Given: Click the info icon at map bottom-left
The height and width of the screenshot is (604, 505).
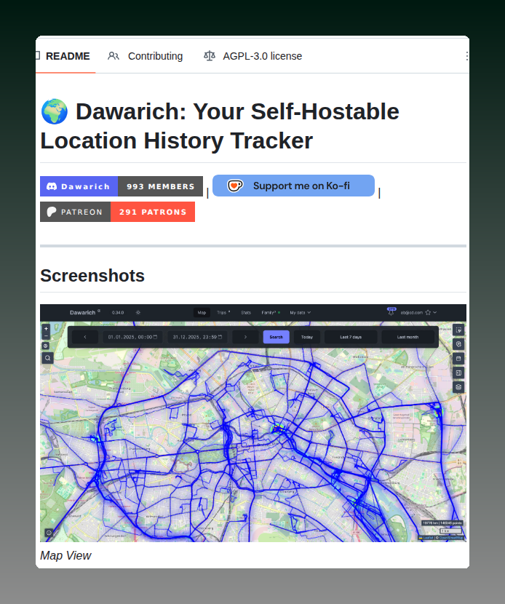Looking at the screenshot, I should point(49,533).
